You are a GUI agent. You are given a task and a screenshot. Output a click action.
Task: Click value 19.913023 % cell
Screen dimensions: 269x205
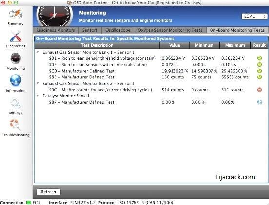coord(174,71)
